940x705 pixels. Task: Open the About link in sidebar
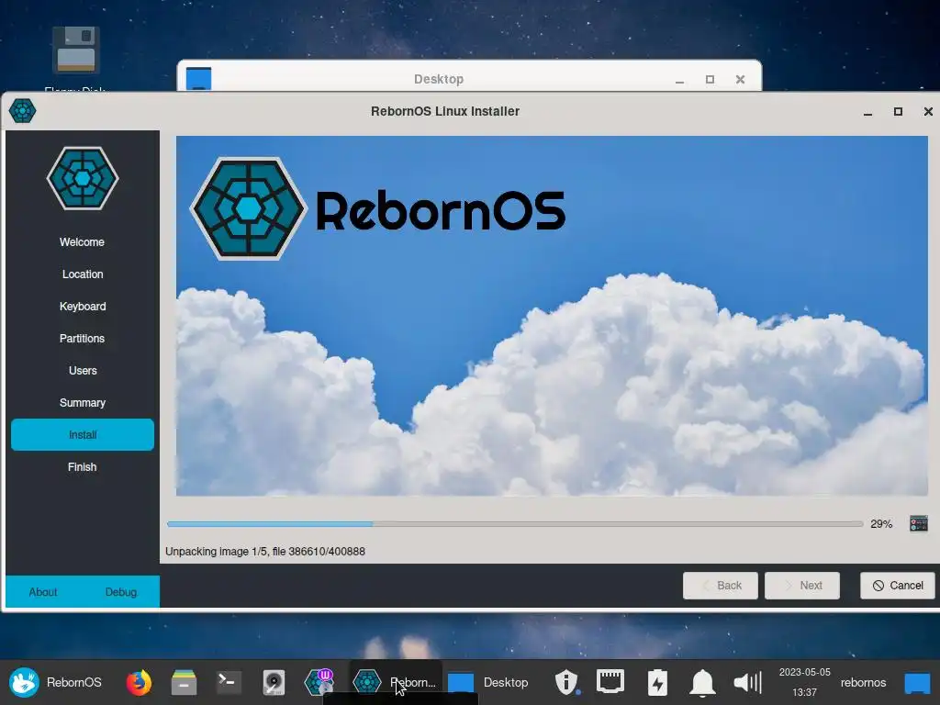coord(43,592)
